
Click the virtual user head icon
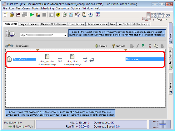click(84, 15)
